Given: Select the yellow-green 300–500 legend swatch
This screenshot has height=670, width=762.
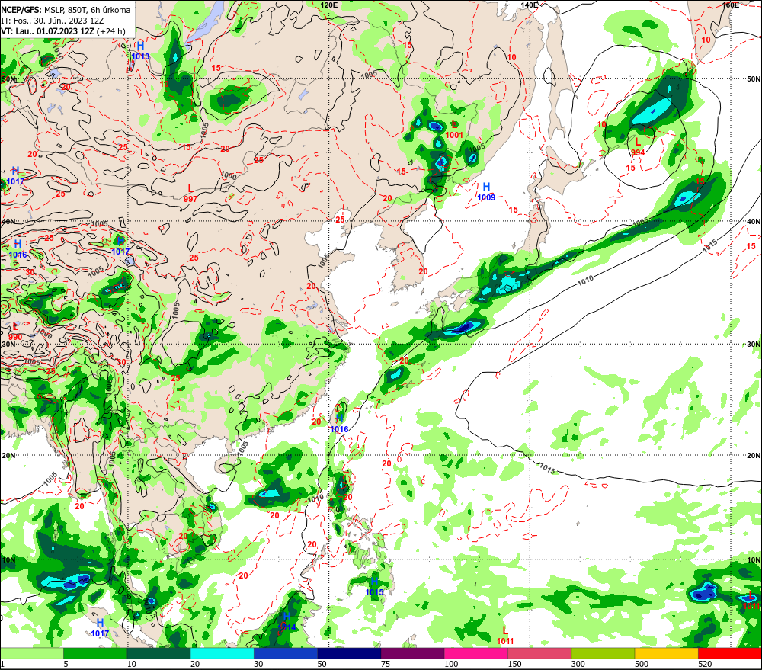Looking at the screenshot, I should (603, 653).
